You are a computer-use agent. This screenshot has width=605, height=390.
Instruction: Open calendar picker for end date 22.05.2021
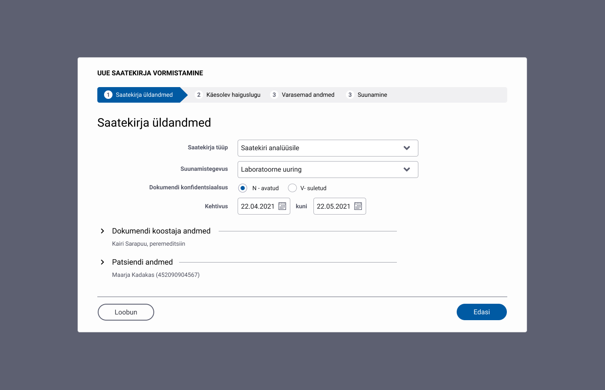[x=358, y=206]
